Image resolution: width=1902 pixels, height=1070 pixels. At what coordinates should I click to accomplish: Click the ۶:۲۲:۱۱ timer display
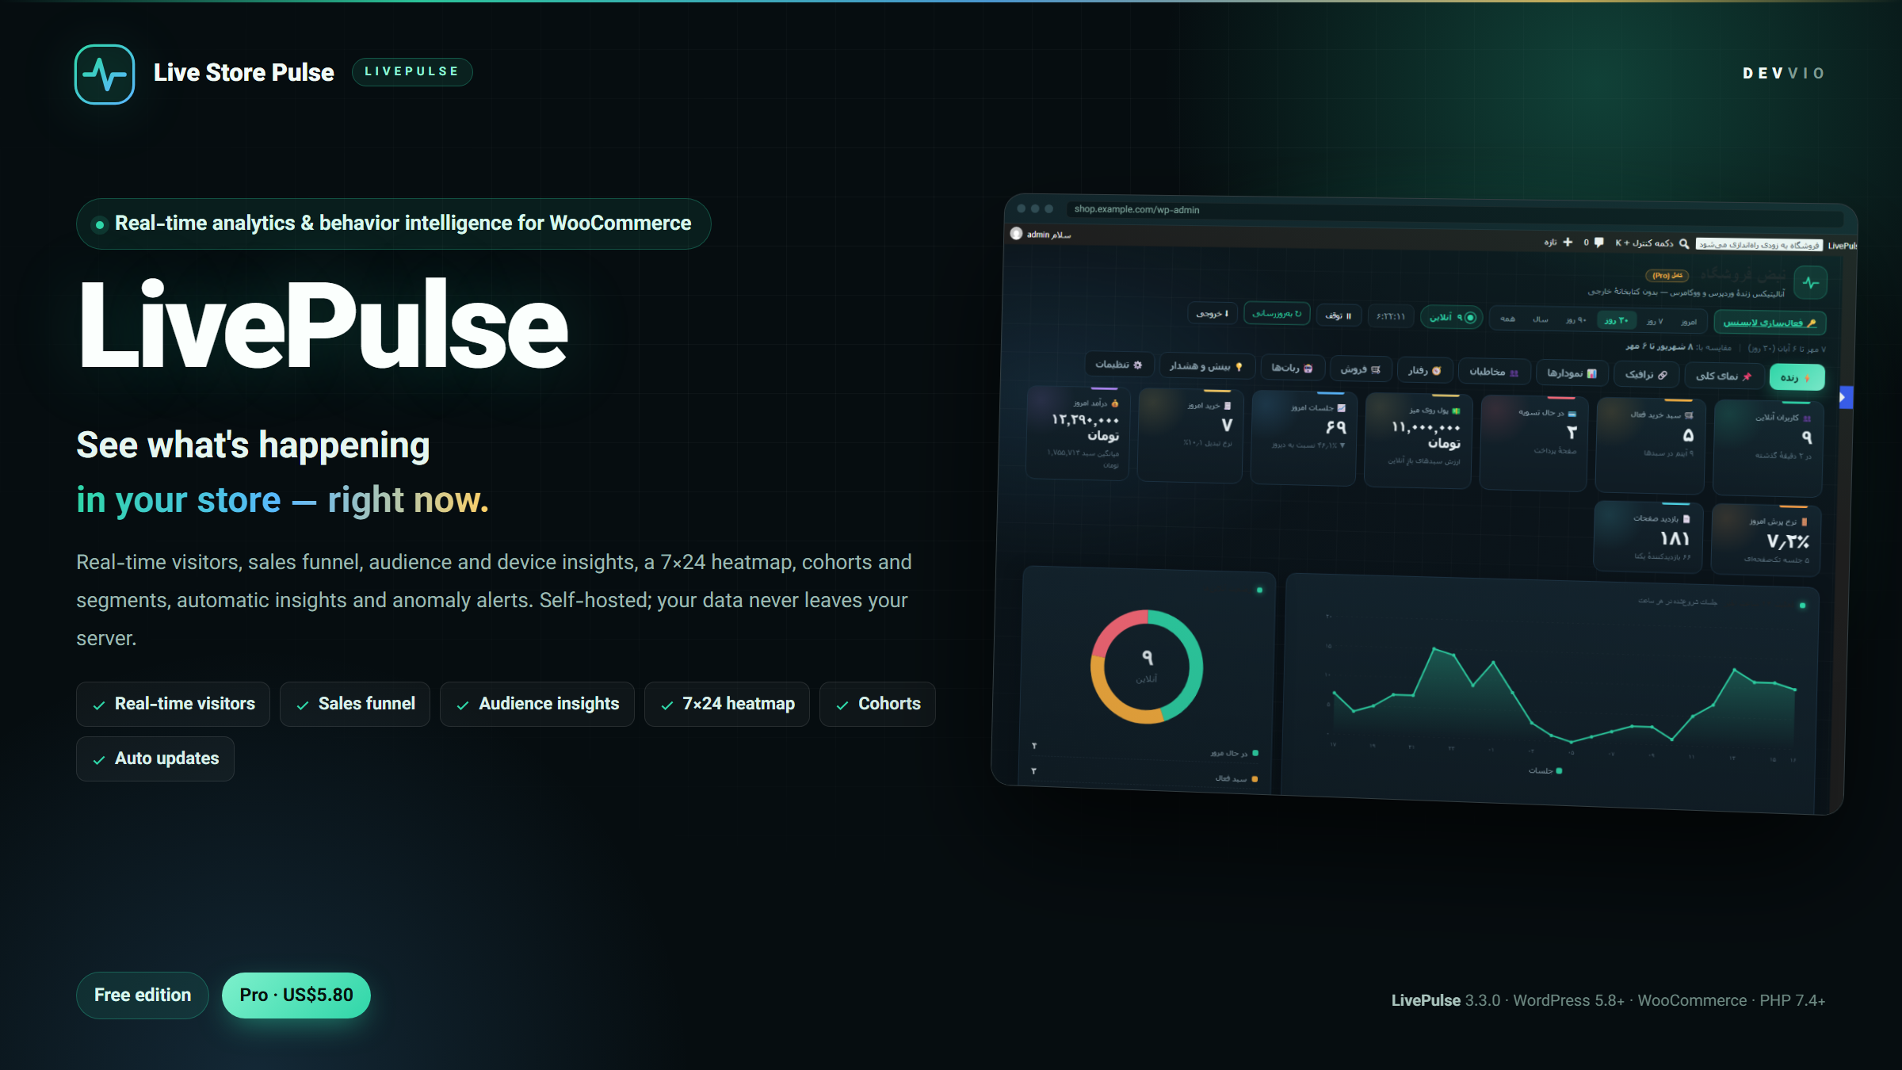point(1391,316)
